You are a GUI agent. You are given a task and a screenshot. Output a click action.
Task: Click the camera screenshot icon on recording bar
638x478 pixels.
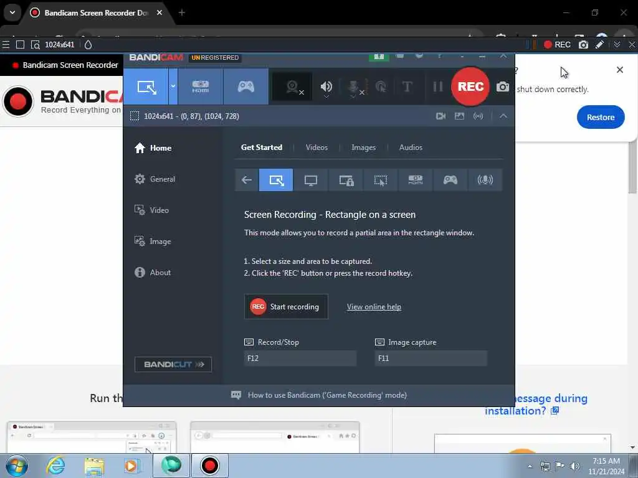point(583,45)
